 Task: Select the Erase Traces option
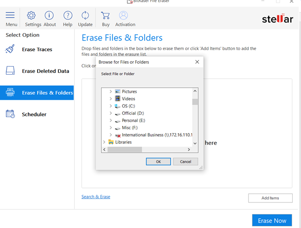pos(37,49)
